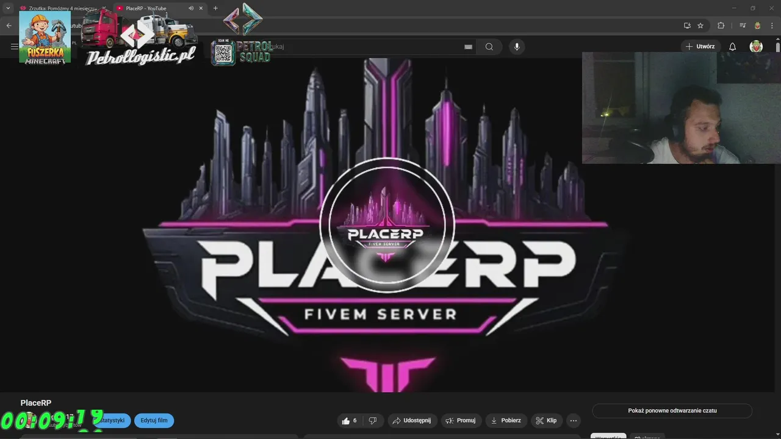Click the Promuj button

[461, 421]
